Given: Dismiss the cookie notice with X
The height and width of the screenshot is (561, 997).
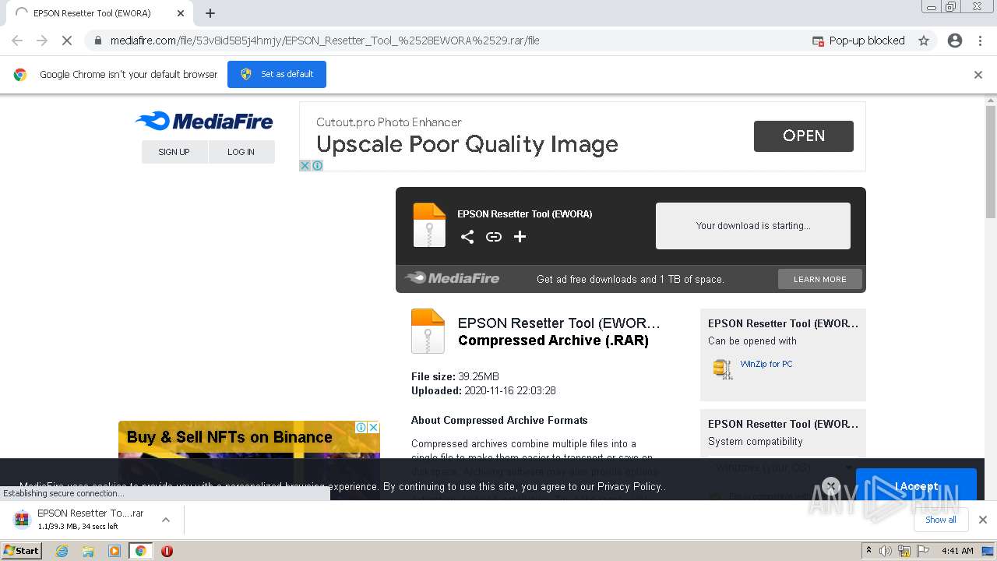Looking at the screenshot, I should pos(831,486).
